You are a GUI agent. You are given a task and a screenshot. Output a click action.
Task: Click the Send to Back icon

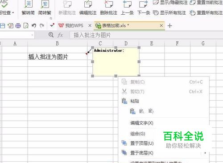(124, 153)
